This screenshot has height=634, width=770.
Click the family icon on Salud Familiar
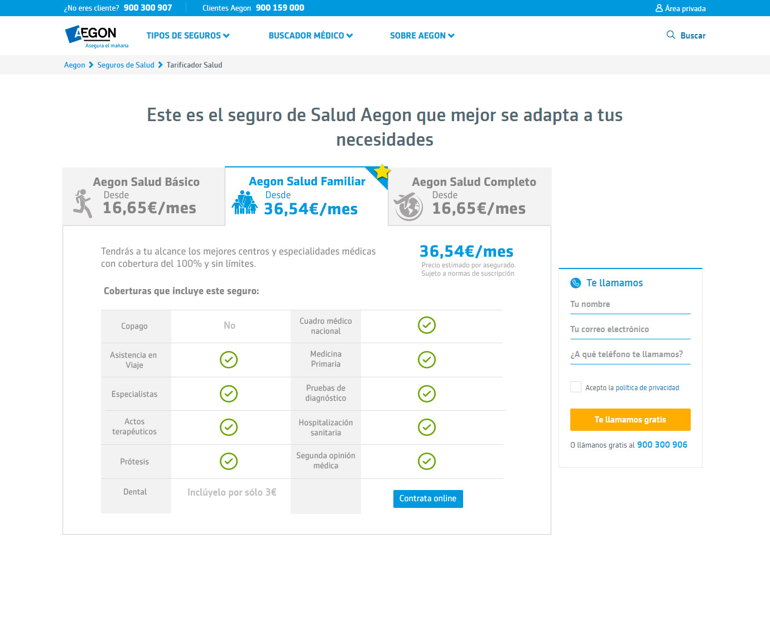244,203
